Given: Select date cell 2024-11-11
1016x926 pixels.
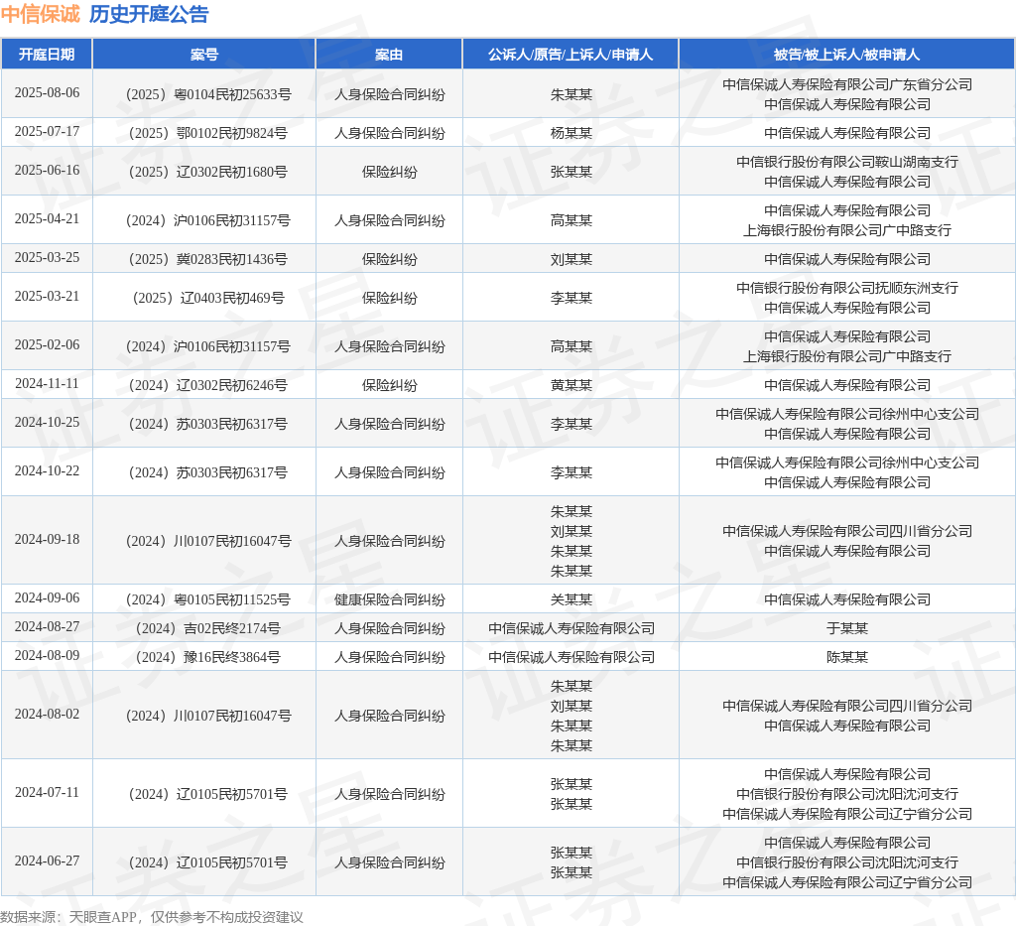Looking at the screenshot, I should [x=47, y=384].
